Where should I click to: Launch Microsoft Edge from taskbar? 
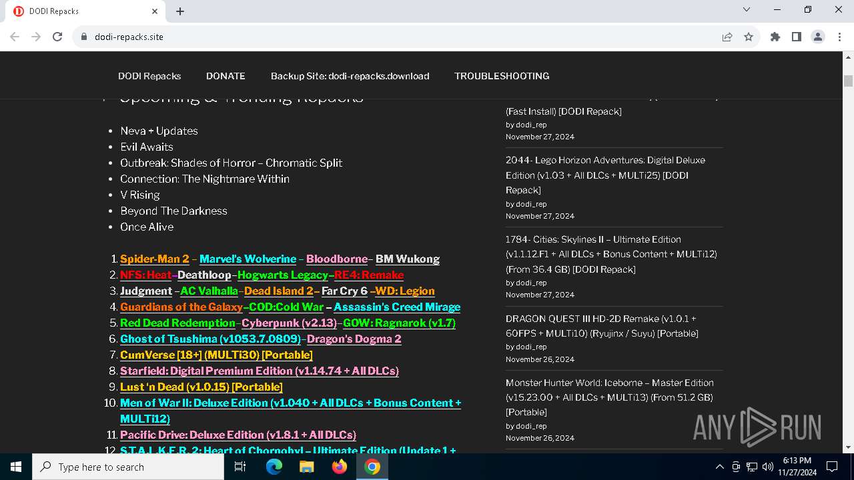(274, 467)
